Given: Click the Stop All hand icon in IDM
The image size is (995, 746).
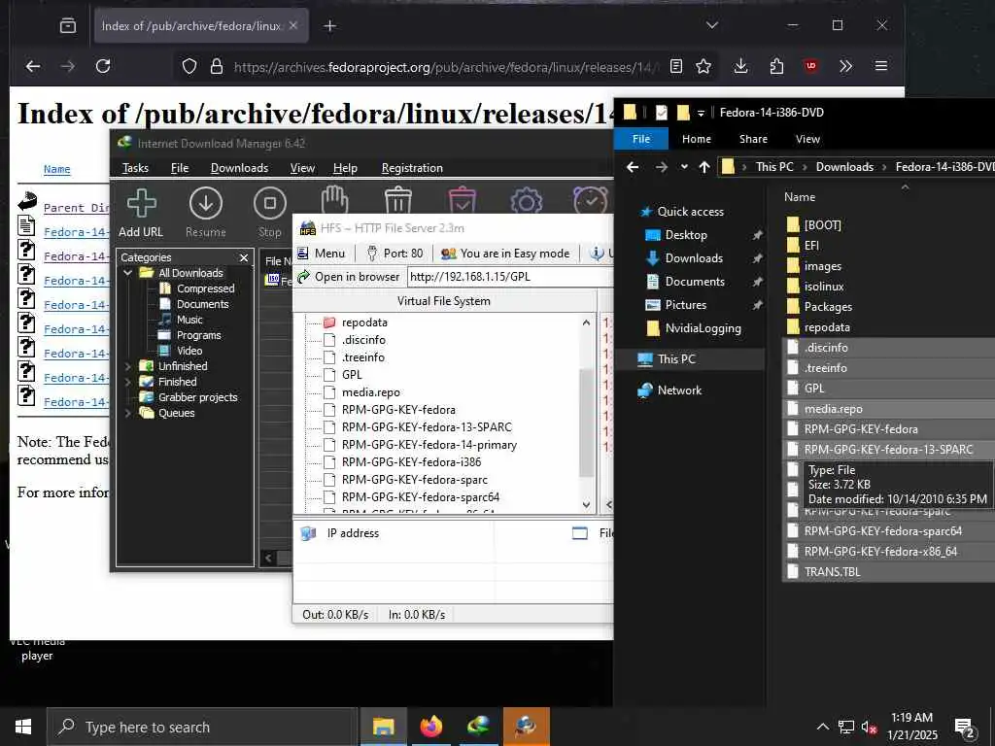Looking at the screenshot, I should [334, 200].
